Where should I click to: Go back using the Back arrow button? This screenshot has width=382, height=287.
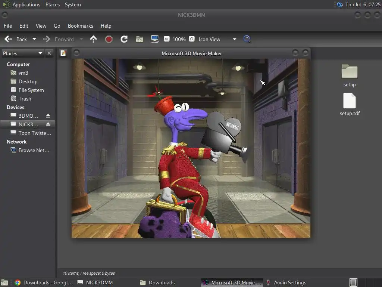pos(16,39)
